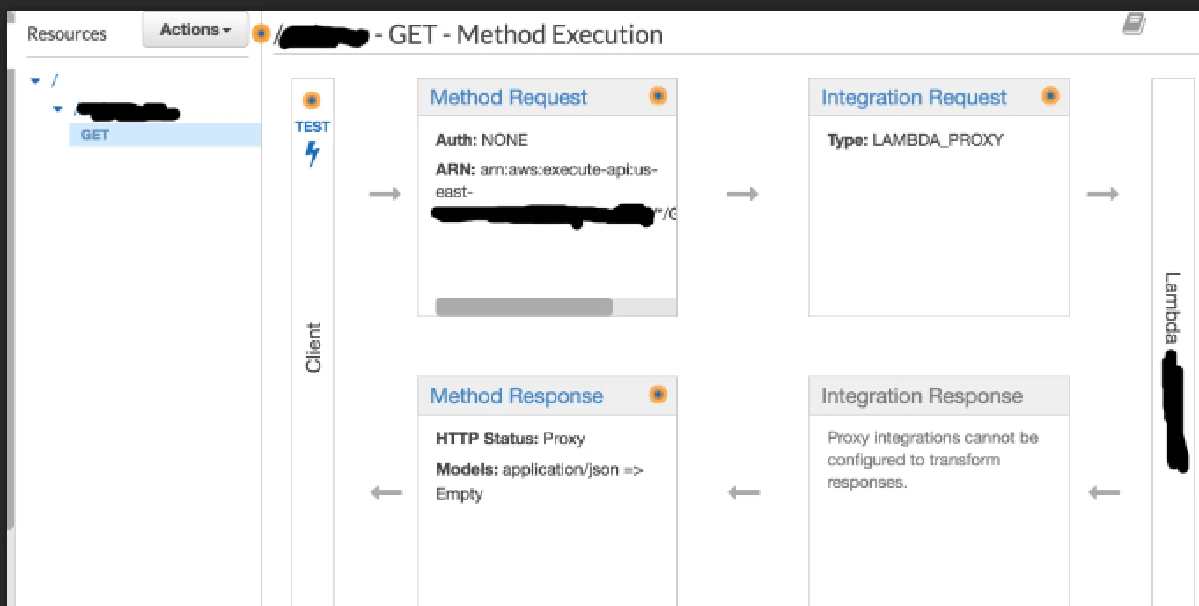The image size is (1199, 606).
Task: Open the Integration Request settings link
Action: pyautogui.click(x=913, y=97)
